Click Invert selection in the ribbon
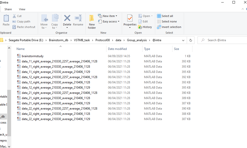247x148 pixels. 169,27
